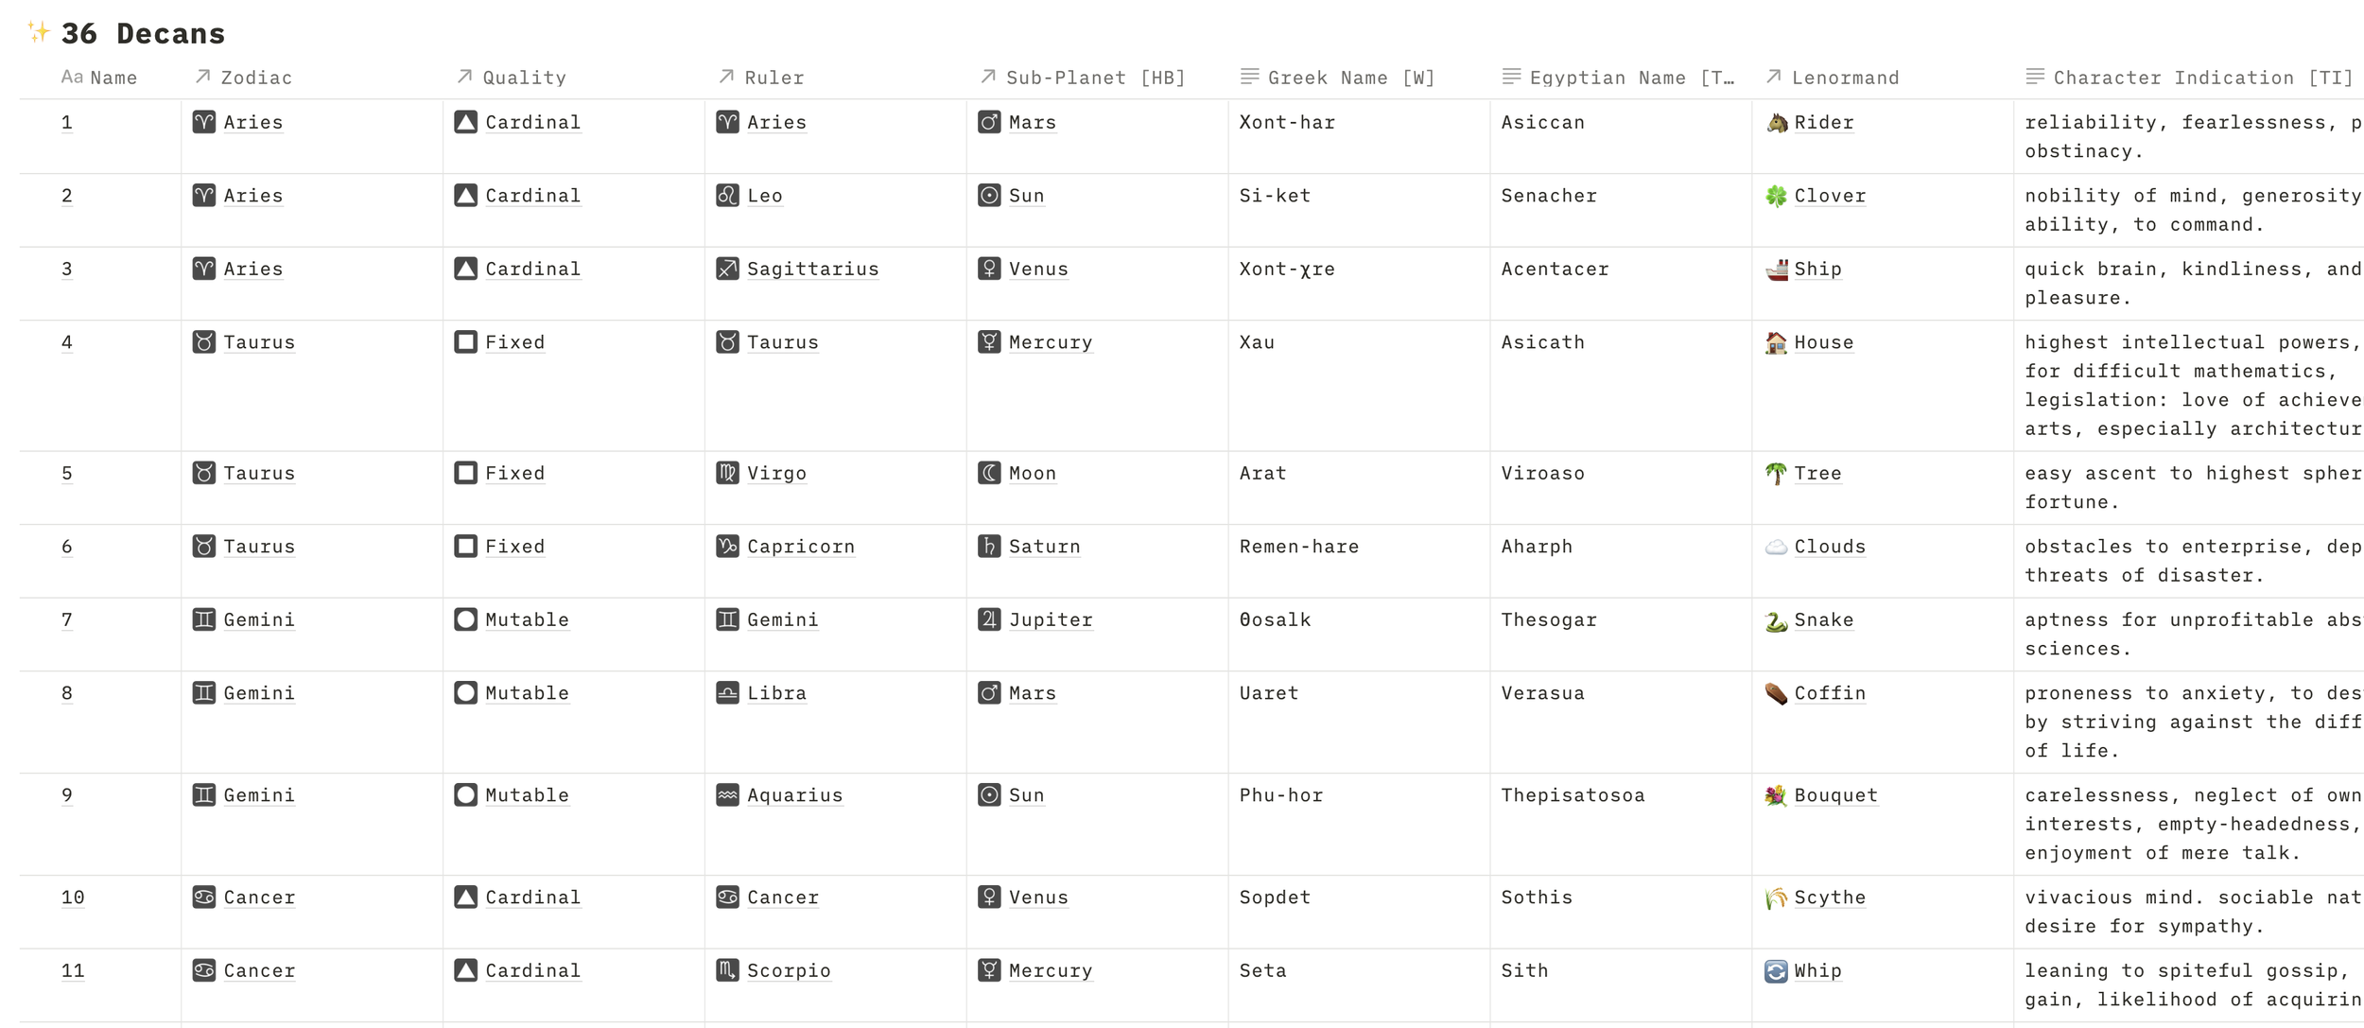Click the sparkles icon beside the 36 Decans title

pyautogui.click(x=38, y=31)
